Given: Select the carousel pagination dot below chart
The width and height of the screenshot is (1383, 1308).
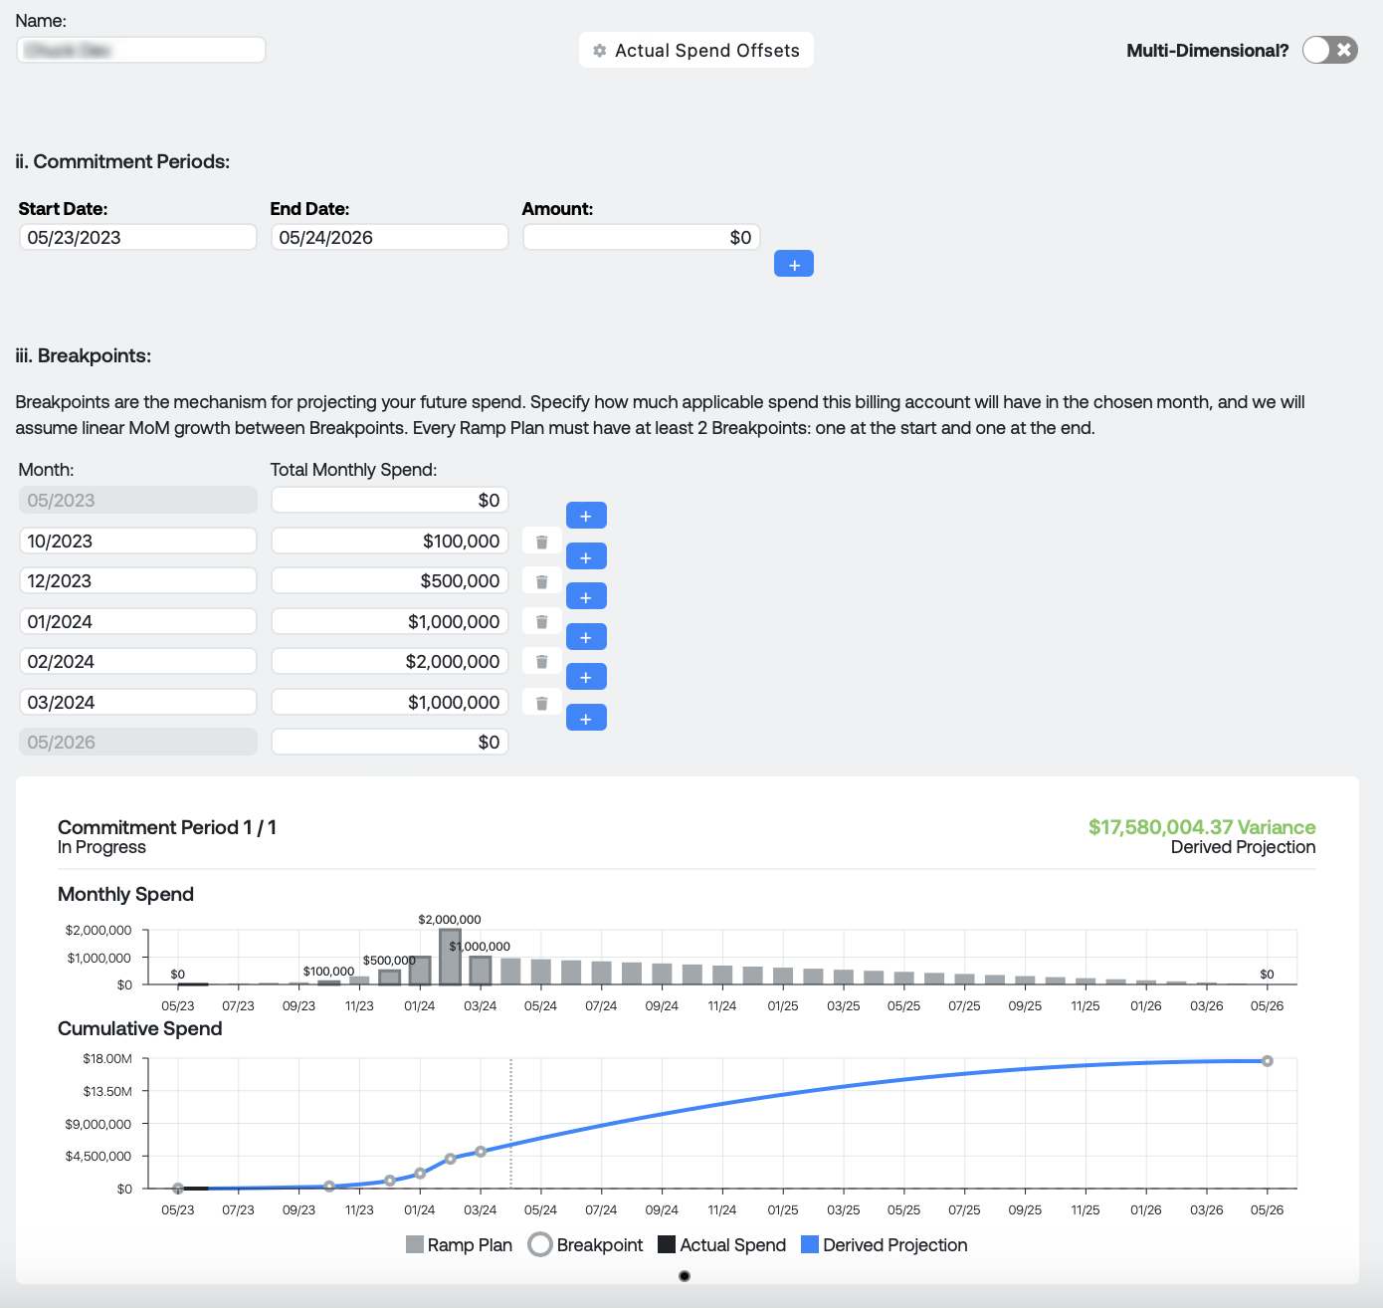Looking at the screenshot, I should point(685,1276).
